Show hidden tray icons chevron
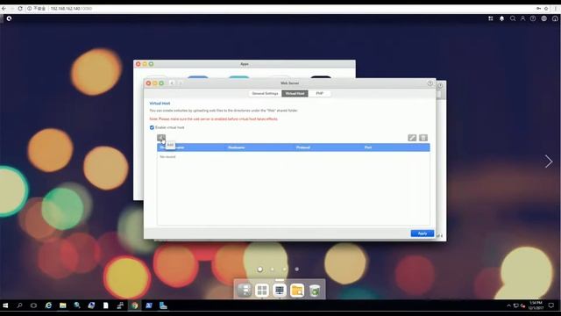The height and width of the screenshot is (316, 561). tap(508, 305)
